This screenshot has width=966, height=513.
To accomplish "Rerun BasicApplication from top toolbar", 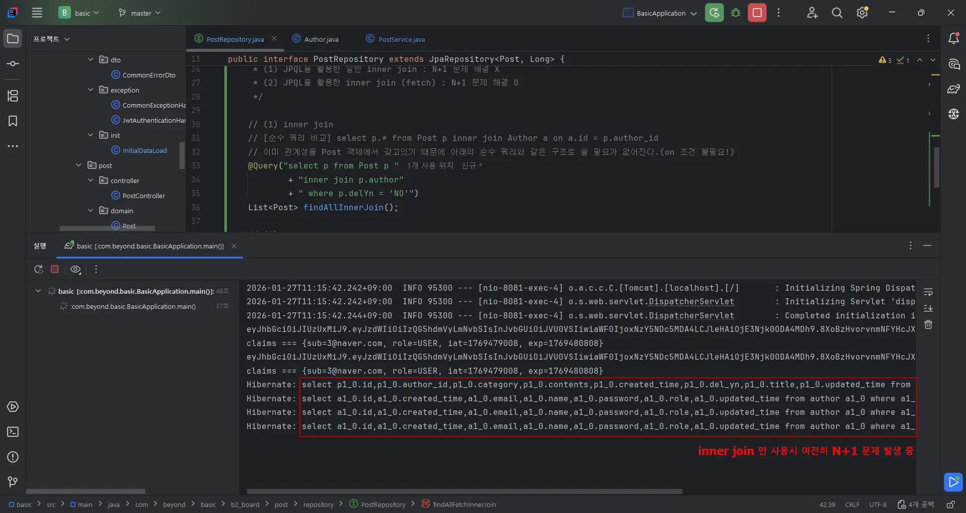I will click(714, 13).
